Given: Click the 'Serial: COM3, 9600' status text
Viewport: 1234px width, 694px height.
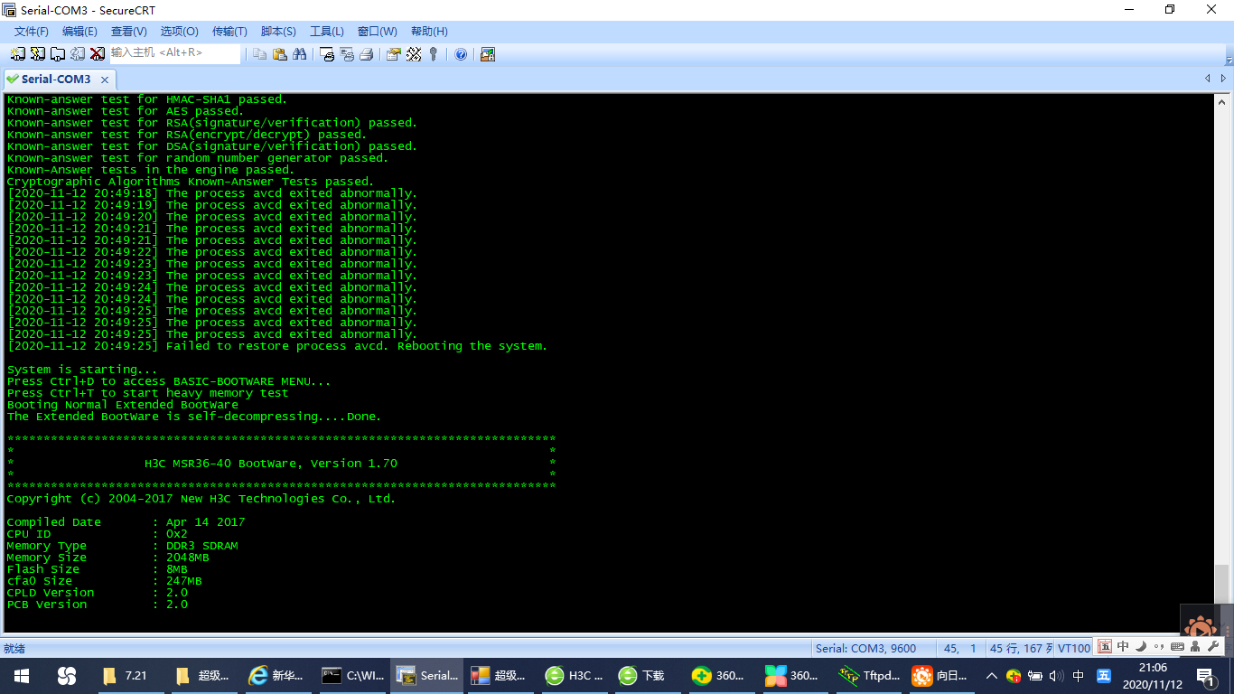Looking at the screenshot, I should 865,648.
